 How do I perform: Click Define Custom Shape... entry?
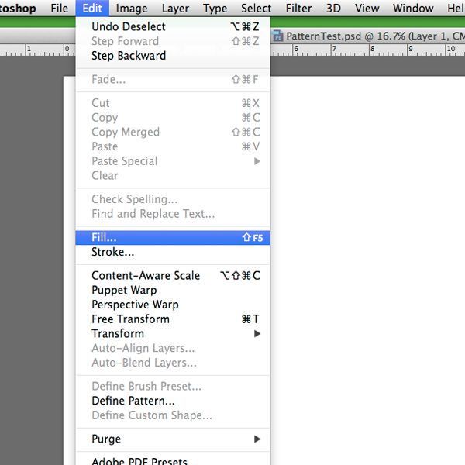(173, 415)
